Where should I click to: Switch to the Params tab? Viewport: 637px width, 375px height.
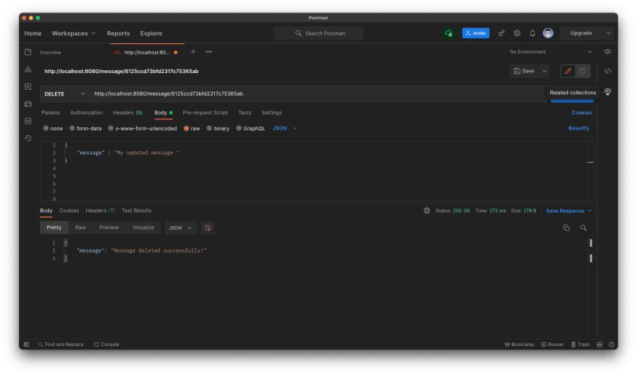(51, 112)
